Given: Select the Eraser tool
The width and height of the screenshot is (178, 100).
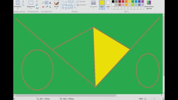Looking at the screenshot, I should [43, 7].
